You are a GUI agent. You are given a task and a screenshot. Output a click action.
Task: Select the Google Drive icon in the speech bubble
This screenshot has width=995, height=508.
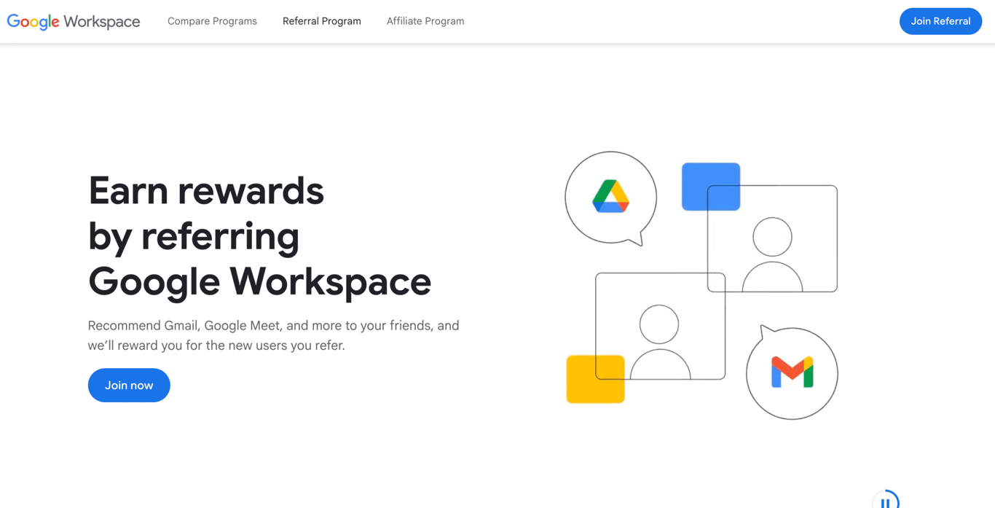(x=610, y=194)
